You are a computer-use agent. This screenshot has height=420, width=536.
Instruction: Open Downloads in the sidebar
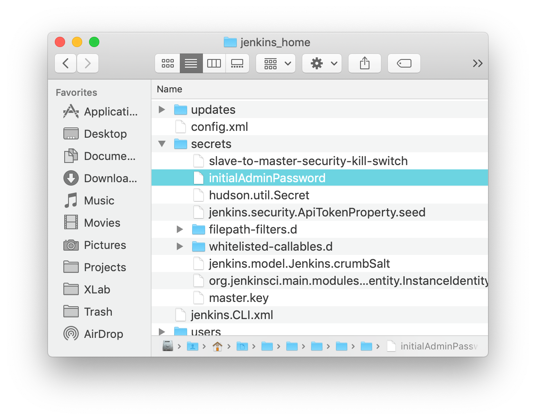point(100,178)
